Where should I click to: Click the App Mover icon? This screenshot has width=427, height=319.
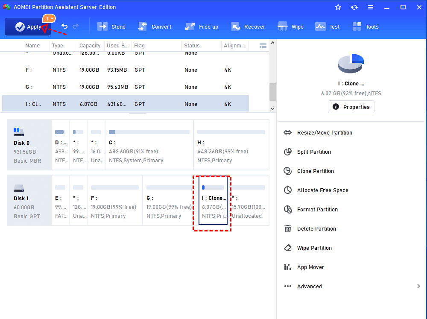pos(287,267)
